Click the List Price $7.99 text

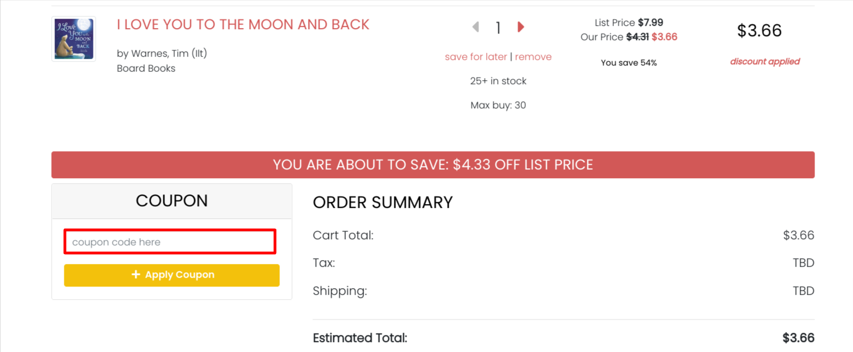629,23
